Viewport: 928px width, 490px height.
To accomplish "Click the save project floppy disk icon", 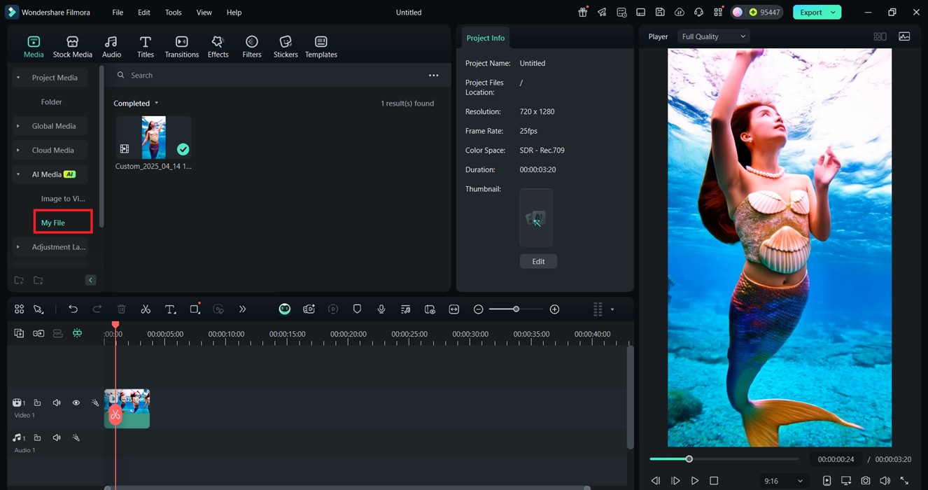I will [660, 12].
